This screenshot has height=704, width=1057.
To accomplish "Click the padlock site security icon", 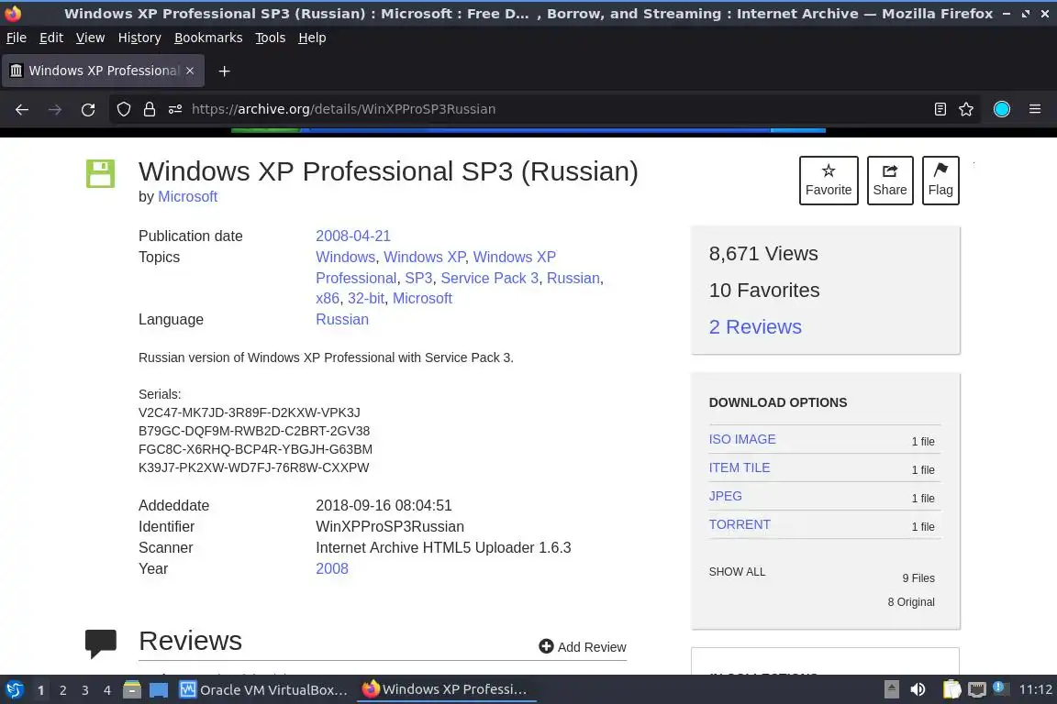I will (x=150, y=109).
